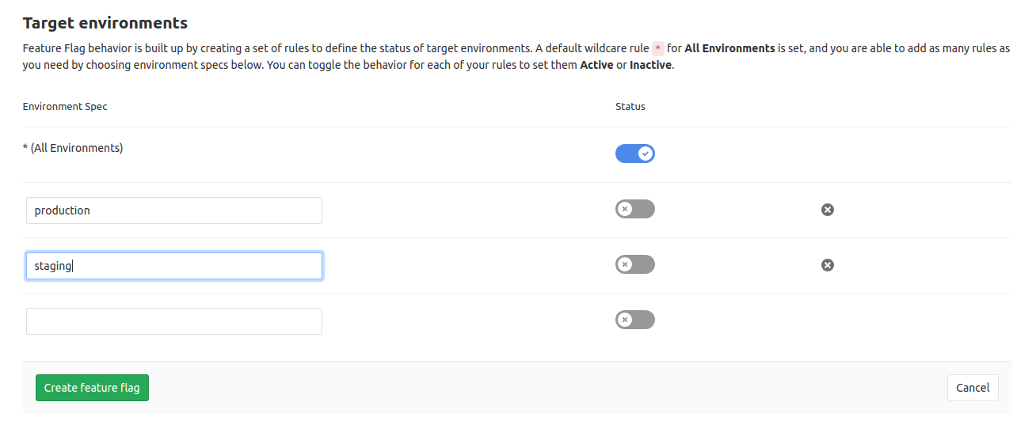The width and height of the screenshot is (1032, 421).
Task: Click the red wildcard asterisk badge
Action: coord(657,48)
